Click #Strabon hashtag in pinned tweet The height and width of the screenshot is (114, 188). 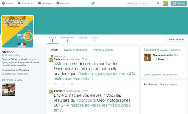pyautogui.click(x=62, y=64)
